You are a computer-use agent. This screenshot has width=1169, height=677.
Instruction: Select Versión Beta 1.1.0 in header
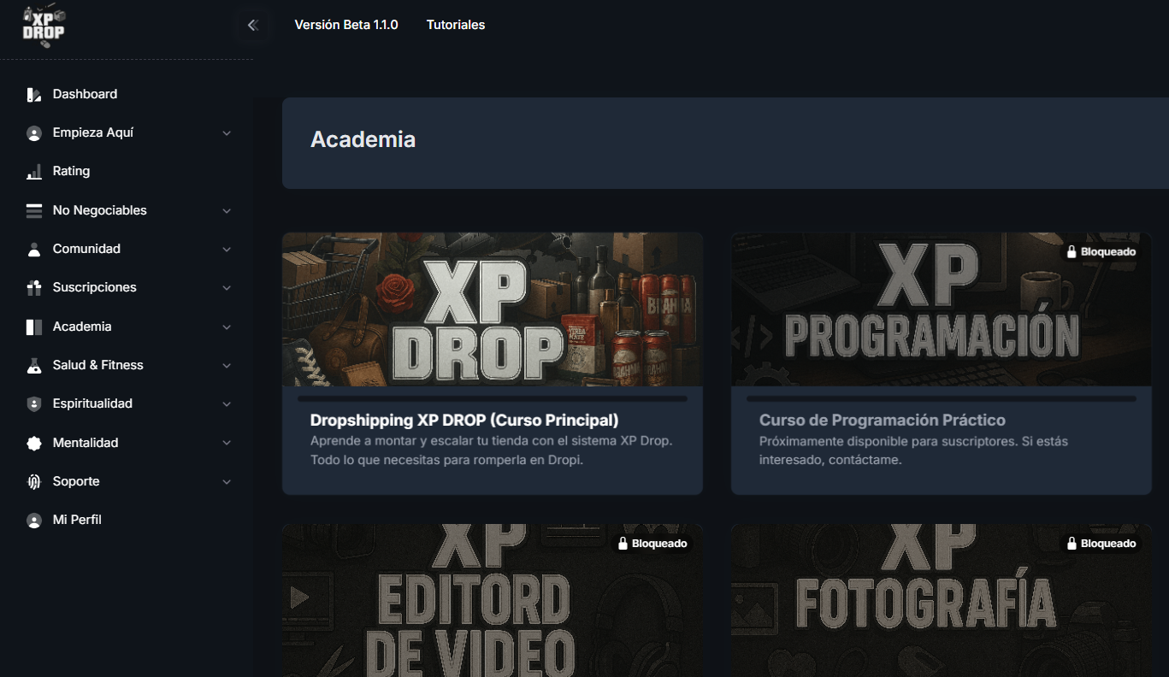(346, 25)
